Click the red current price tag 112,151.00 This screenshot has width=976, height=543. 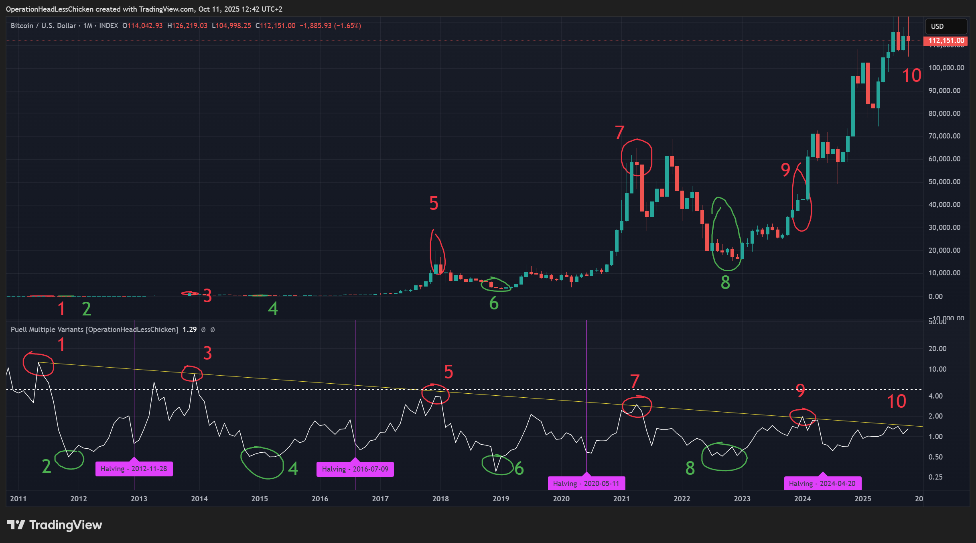pyautogui.click(x=946, y=41)
